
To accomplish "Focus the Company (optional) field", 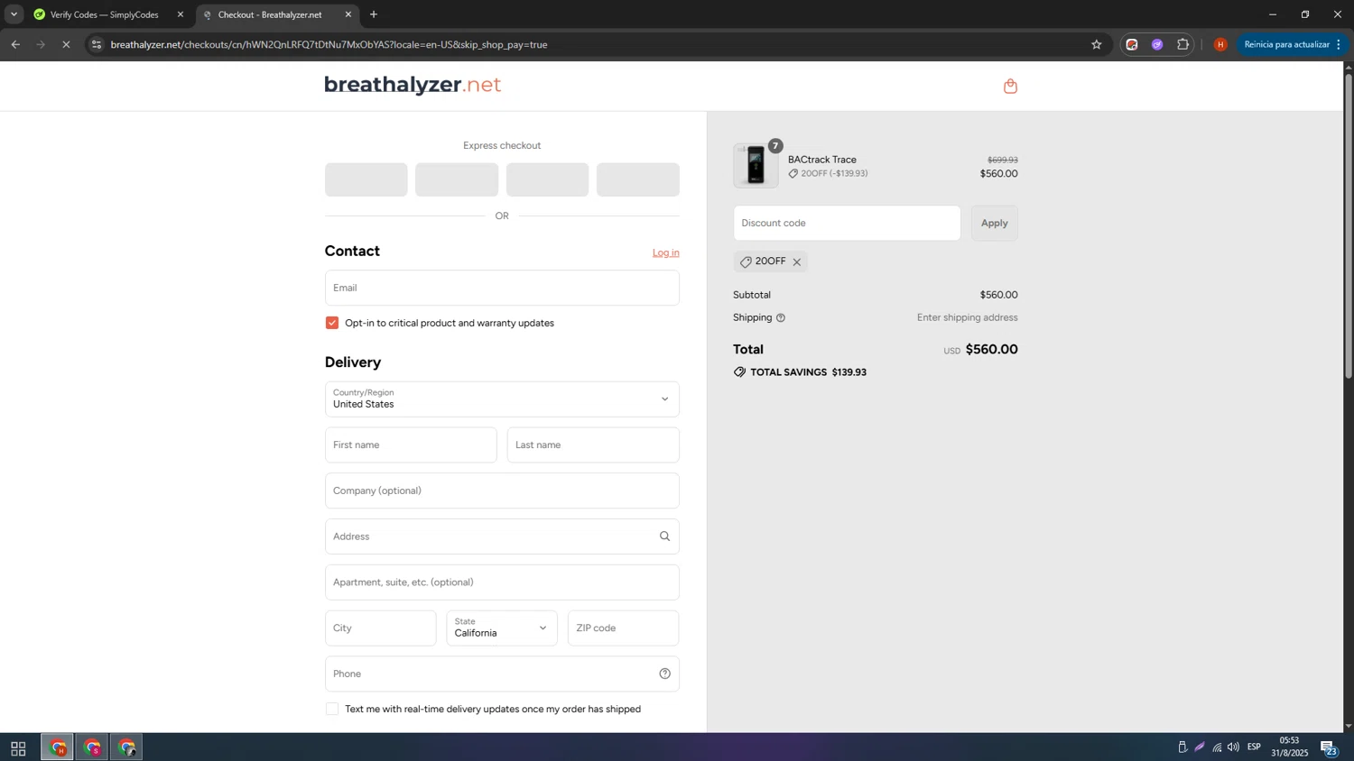I will click(502, 491).
